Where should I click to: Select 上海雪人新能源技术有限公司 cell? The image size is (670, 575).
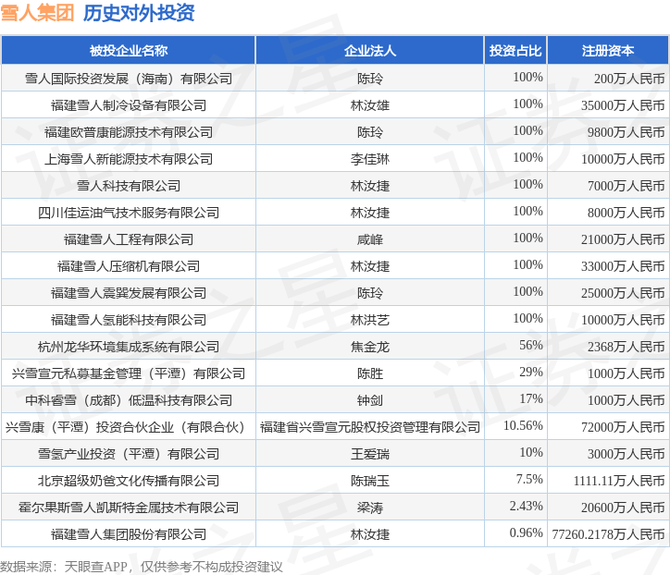129,159
